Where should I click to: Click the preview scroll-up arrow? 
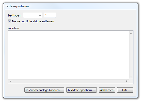(131, 33)
